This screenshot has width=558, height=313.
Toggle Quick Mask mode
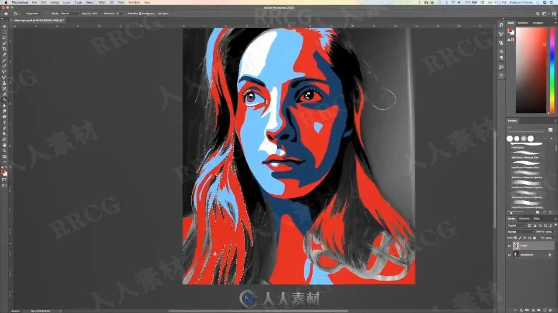click(x=4, y=179)
